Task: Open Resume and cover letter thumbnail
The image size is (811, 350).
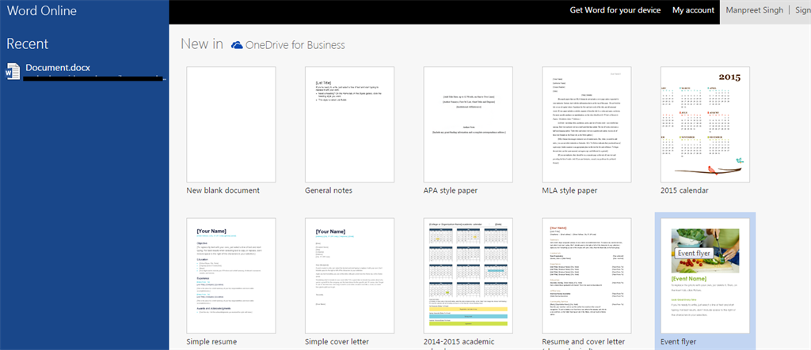Action: 587,276
